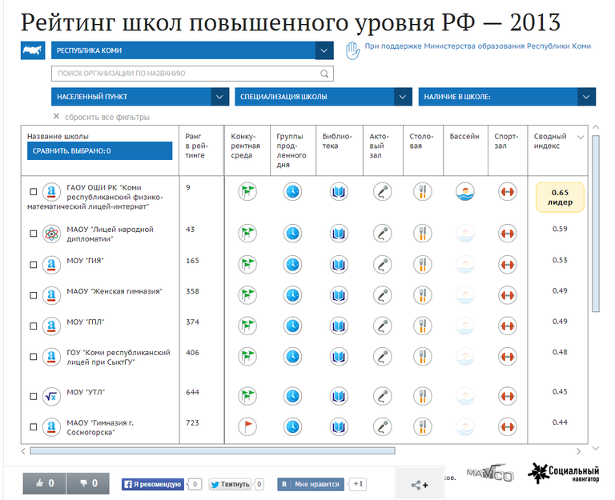This screenshot has height=500, width=615.
Task: Click the thumbs-down dislike button
Action: (88, 483)
